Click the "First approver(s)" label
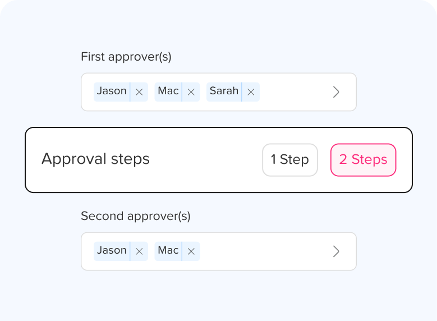The height and width of the screenshot is (321, 437). click(x=126, y=57)
